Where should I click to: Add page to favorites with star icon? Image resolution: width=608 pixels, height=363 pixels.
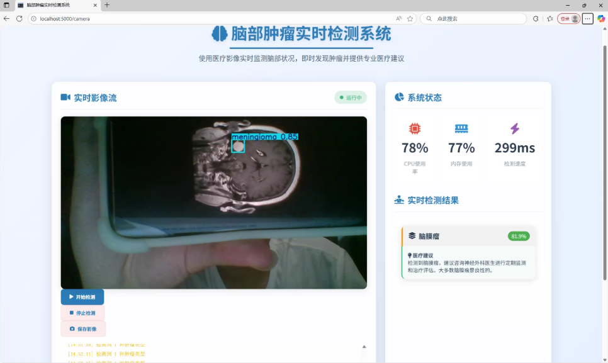tap(410, 19)
